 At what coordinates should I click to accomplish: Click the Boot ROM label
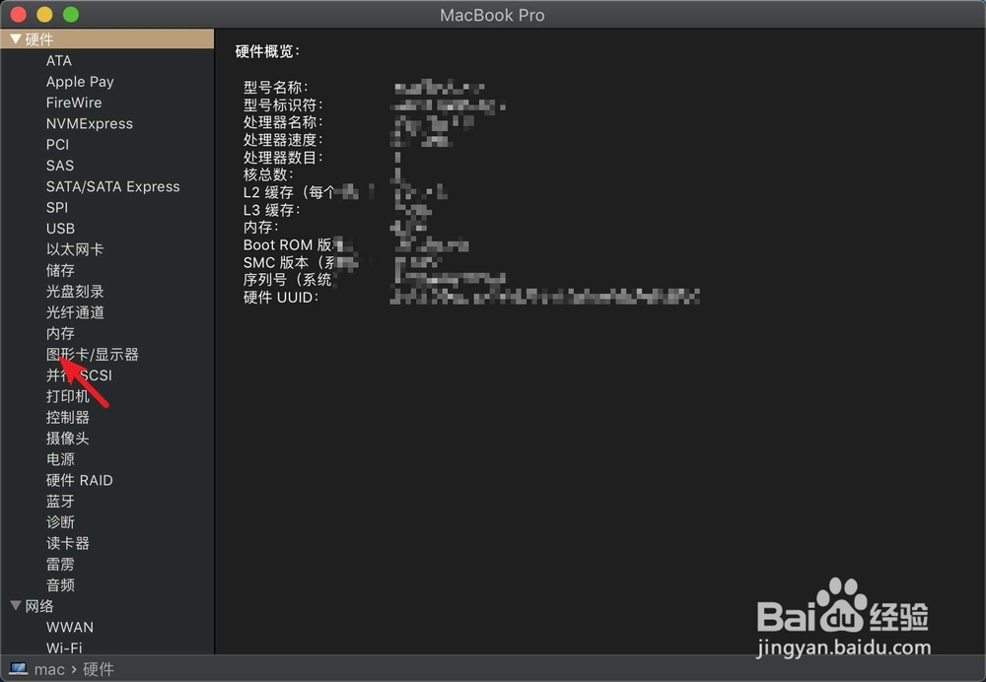pos(288,244)
